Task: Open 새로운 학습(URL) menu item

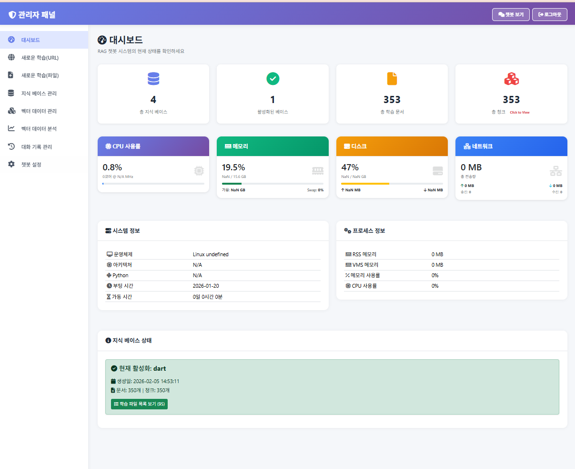Action: pos(44,57)
